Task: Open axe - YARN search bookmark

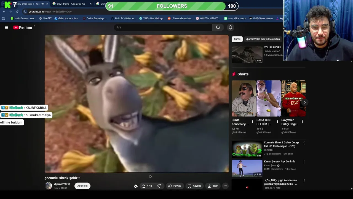Action: pos(235,19)
